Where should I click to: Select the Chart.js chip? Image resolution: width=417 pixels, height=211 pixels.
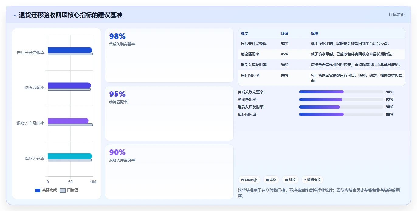(x=249, y=180)
